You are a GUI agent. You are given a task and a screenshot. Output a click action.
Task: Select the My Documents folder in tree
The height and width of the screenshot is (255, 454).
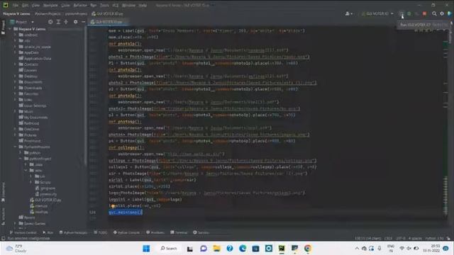pos(33,118)
